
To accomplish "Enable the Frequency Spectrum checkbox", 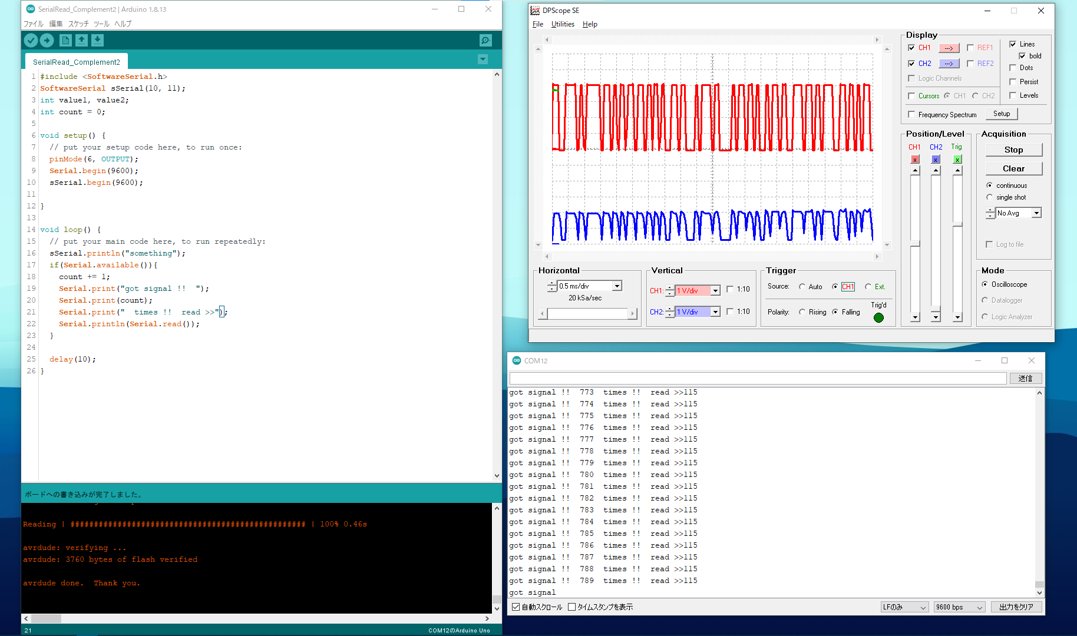I will pyautogui.click(x=912, y=114).
